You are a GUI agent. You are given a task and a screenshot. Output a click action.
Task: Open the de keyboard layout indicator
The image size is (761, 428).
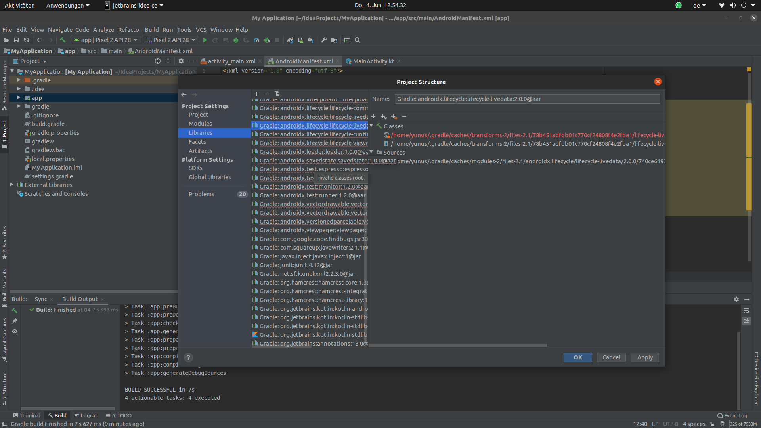pyautogui.click(x=700, y=5)
